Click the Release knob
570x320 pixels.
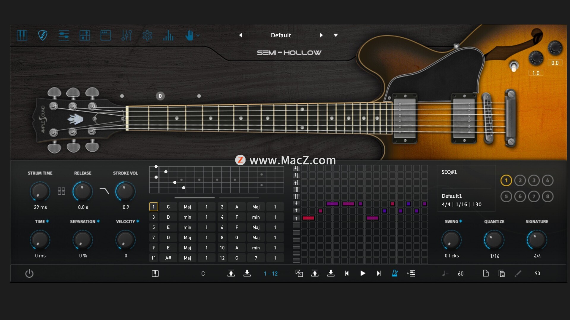tap(83, 191)
